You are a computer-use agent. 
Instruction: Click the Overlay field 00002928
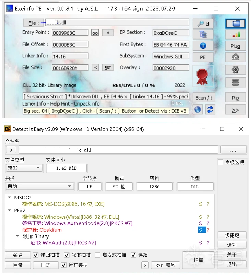(x=171, y=68)
